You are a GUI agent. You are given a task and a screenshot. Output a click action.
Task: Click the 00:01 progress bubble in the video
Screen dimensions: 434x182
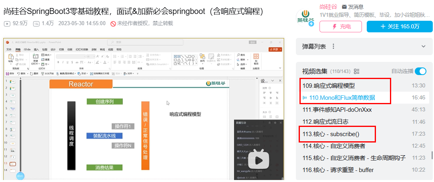tap(20, 176)
